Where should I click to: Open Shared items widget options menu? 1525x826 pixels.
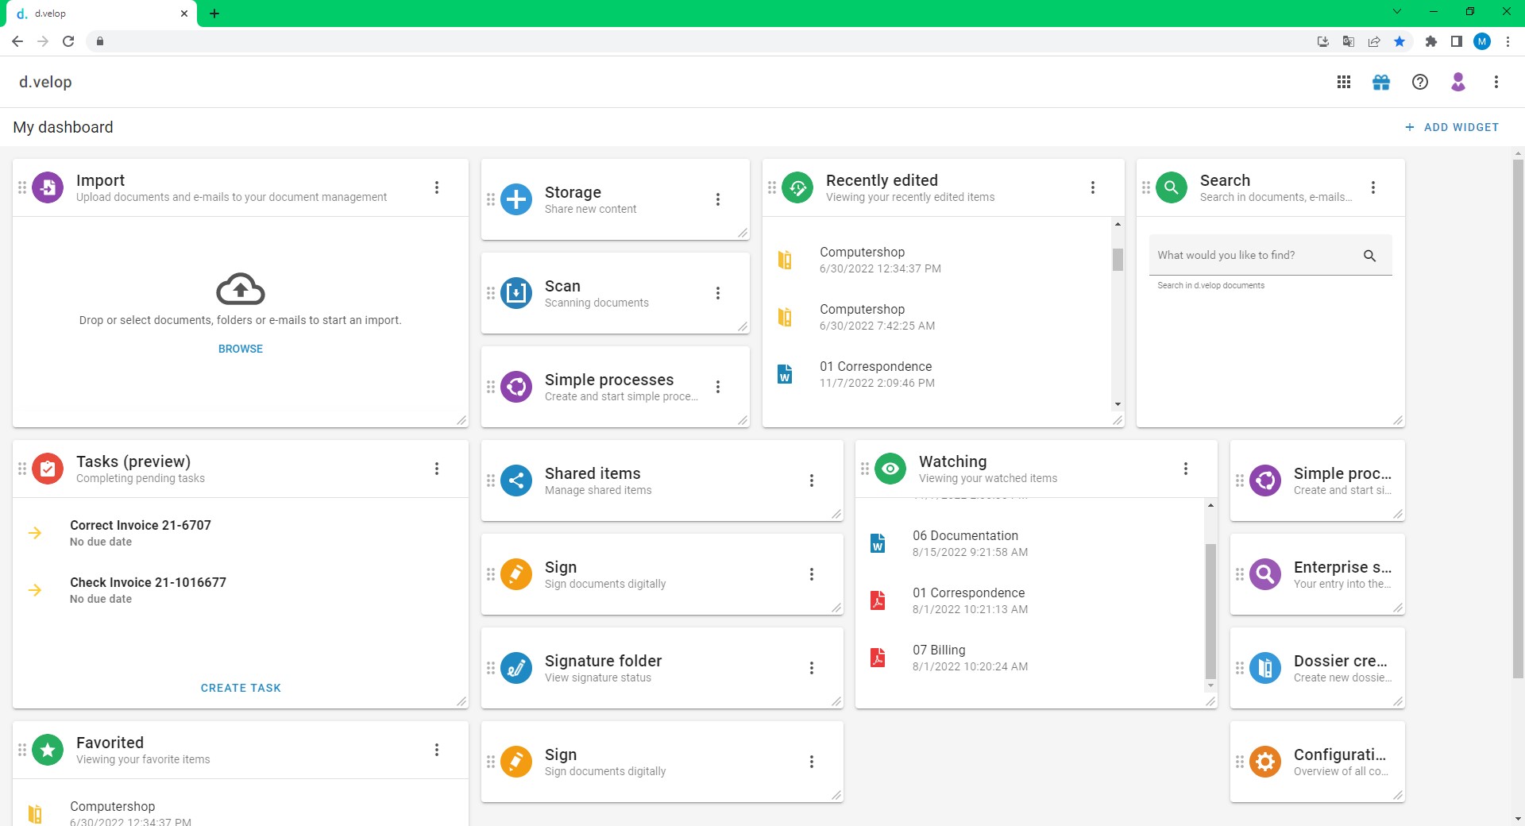tap(812, 481)
